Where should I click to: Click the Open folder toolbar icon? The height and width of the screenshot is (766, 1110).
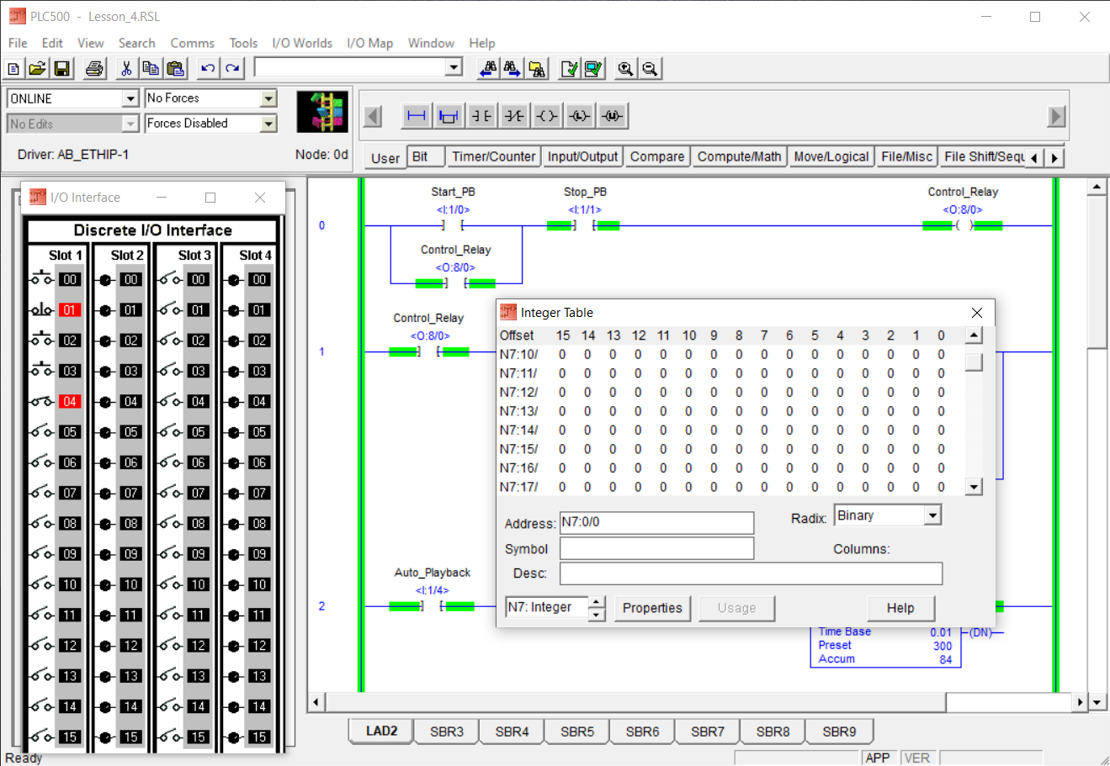click(x=37, y=69)
